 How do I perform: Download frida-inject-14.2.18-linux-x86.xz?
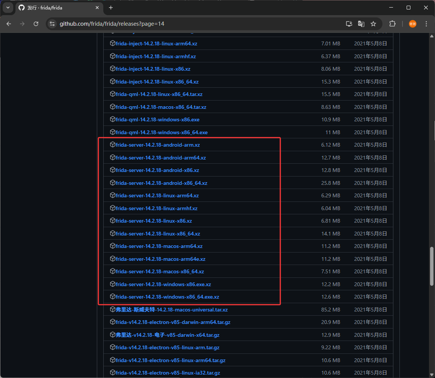point(153,69)
